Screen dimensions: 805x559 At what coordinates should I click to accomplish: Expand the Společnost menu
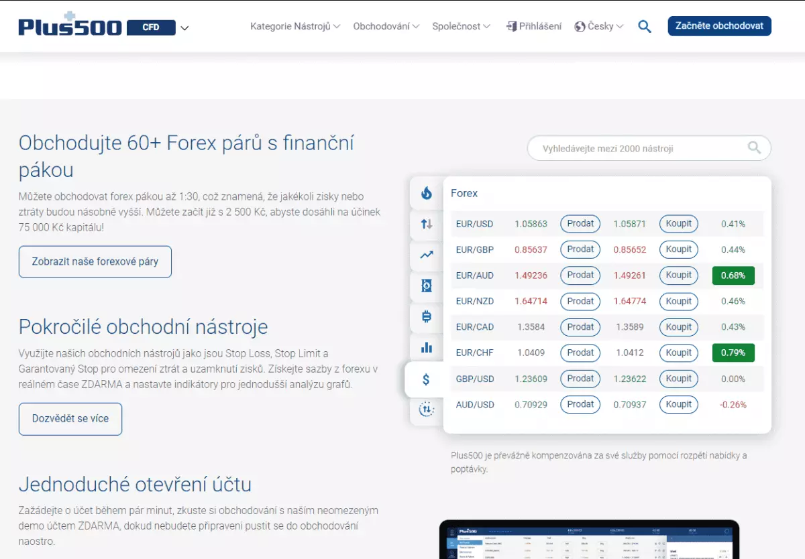click(x=461, y=26)
